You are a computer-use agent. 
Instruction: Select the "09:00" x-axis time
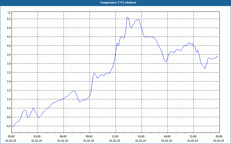pos(90,137)
